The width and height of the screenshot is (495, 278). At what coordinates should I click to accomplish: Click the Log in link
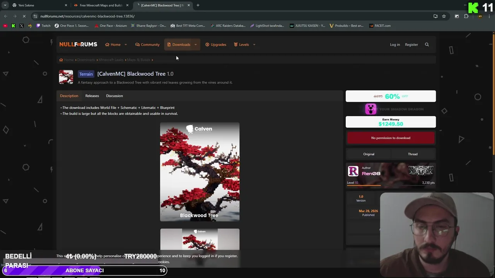coord(395,44)
